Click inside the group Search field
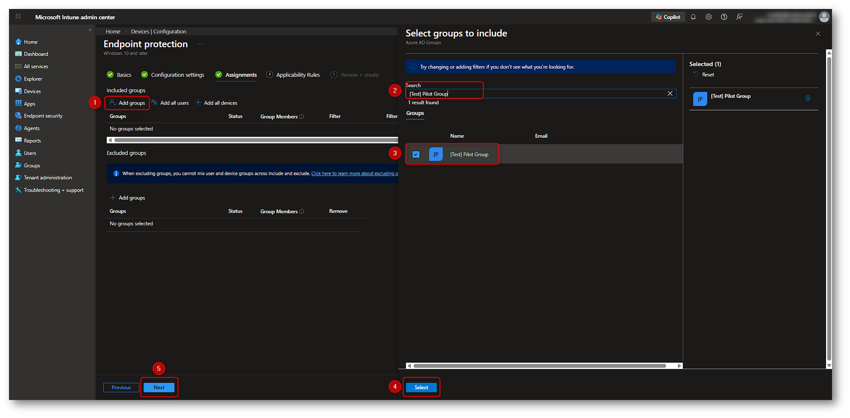This screenshot has height=418, width=850. click(x=536, y=94)
